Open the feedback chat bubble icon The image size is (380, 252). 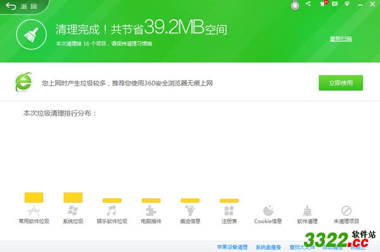[334, 4]
